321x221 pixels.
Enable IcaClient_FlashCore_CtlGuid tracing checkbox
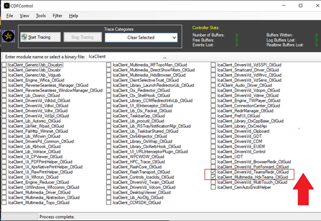[x=109, y=165]
